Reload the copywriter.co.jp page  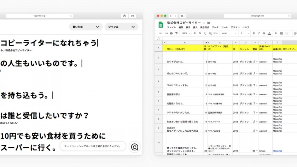71,16
